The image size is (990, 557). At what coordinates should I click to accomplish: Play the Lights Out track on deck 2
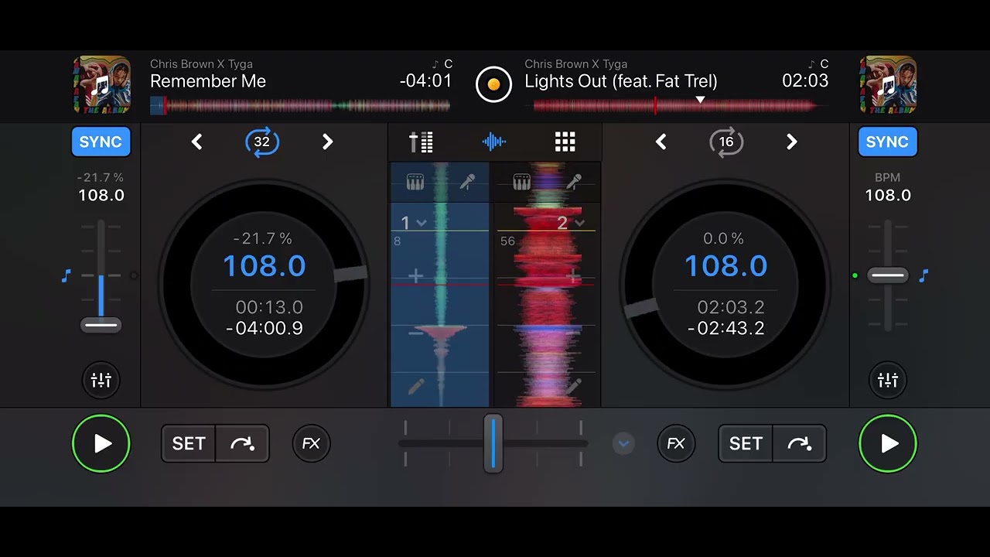888,443
